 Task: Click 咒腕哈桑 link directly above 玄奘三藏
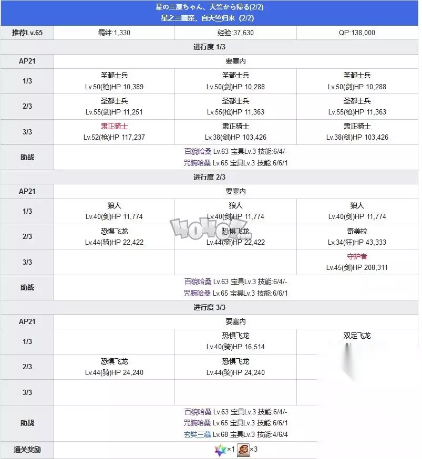pos(197,423)
